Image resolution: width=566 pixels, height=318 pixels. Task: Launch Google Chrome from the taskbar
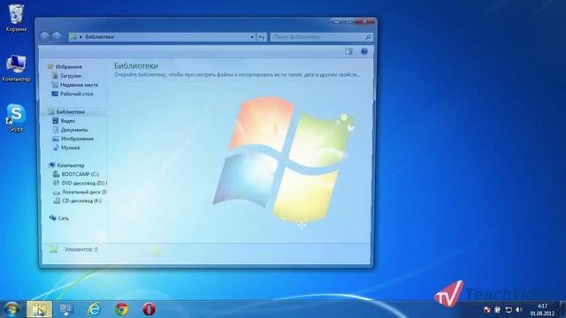tap(122, 309)
